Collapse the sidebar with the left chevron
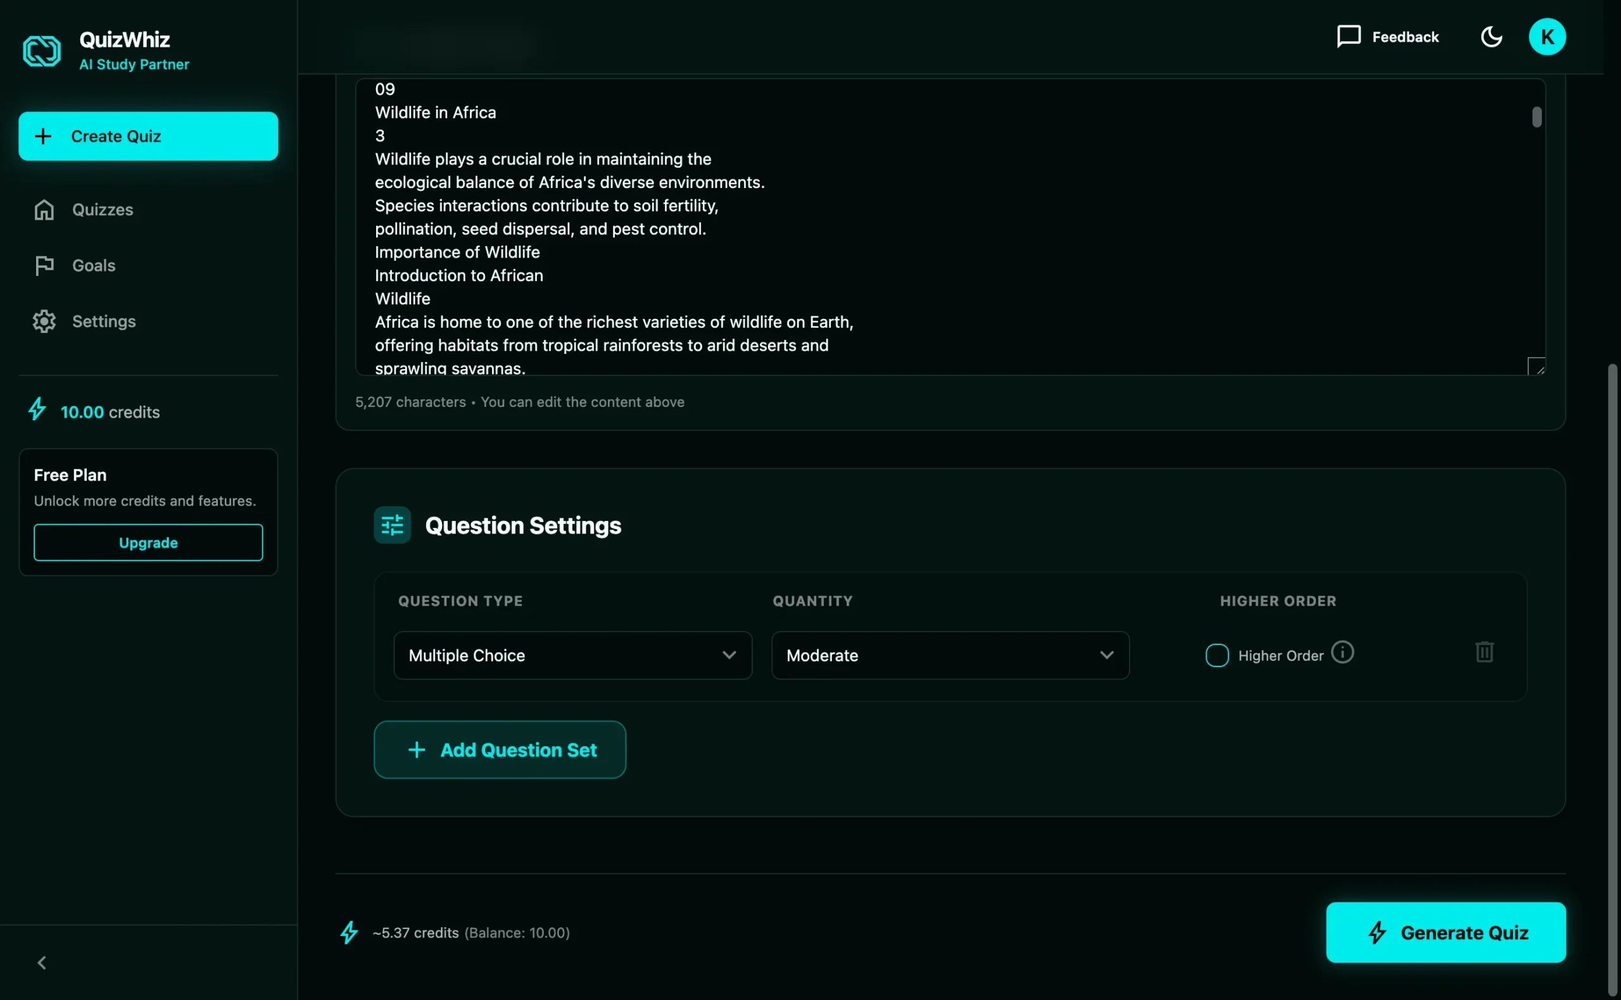This screenshot has width=1621, height=1000. (x=42, y=963)
